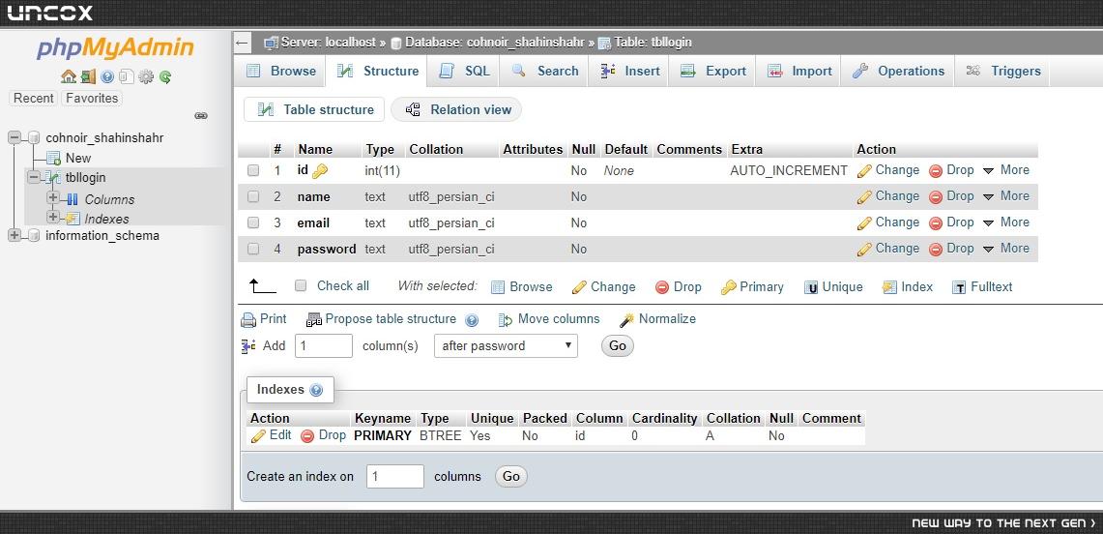Click the tbllogin table icon in tree
Image resolution: width=1103 pixels, height=534 pixels.
(53, 178)
